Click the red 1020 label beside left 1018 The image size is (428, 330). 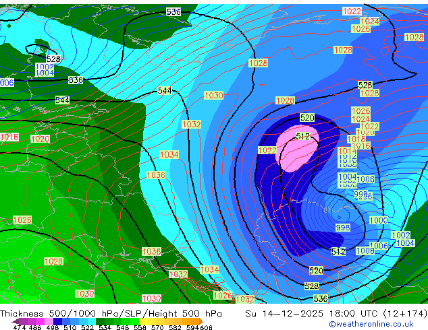coord(41,139)
